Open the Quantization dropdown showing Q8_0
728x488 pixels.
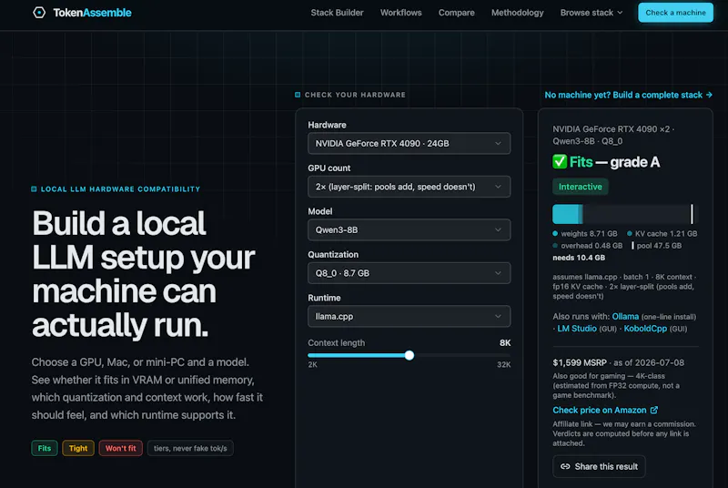click(409, 273)
